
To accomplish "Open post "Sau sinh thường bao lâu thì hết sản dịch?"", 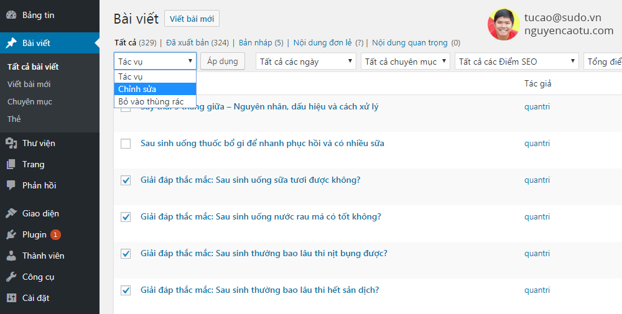I will (260, 290).
